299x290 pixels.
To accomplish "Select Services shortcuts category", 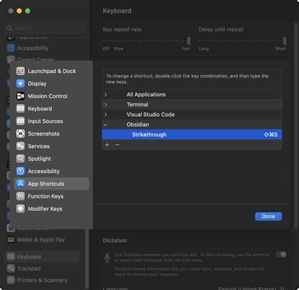I will [52, 146].
